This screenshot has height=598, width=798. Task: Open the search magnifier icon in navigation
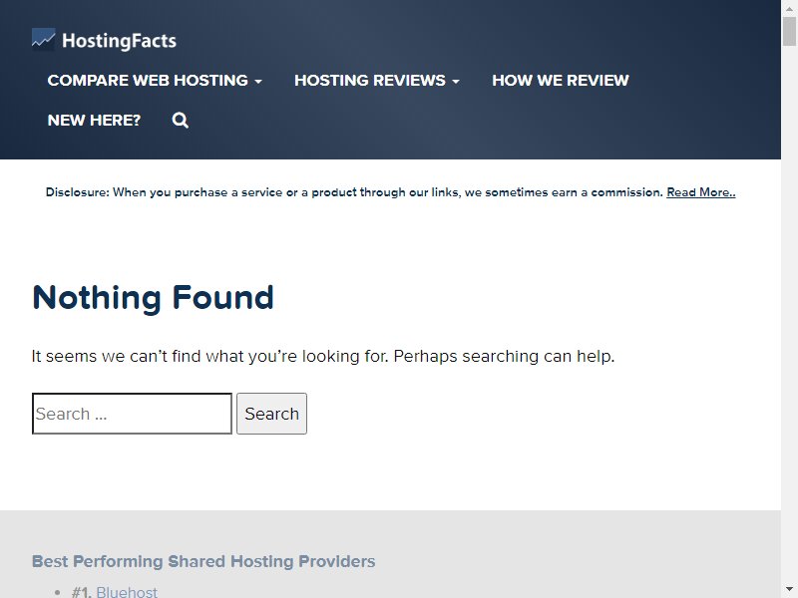coord(181,121)
